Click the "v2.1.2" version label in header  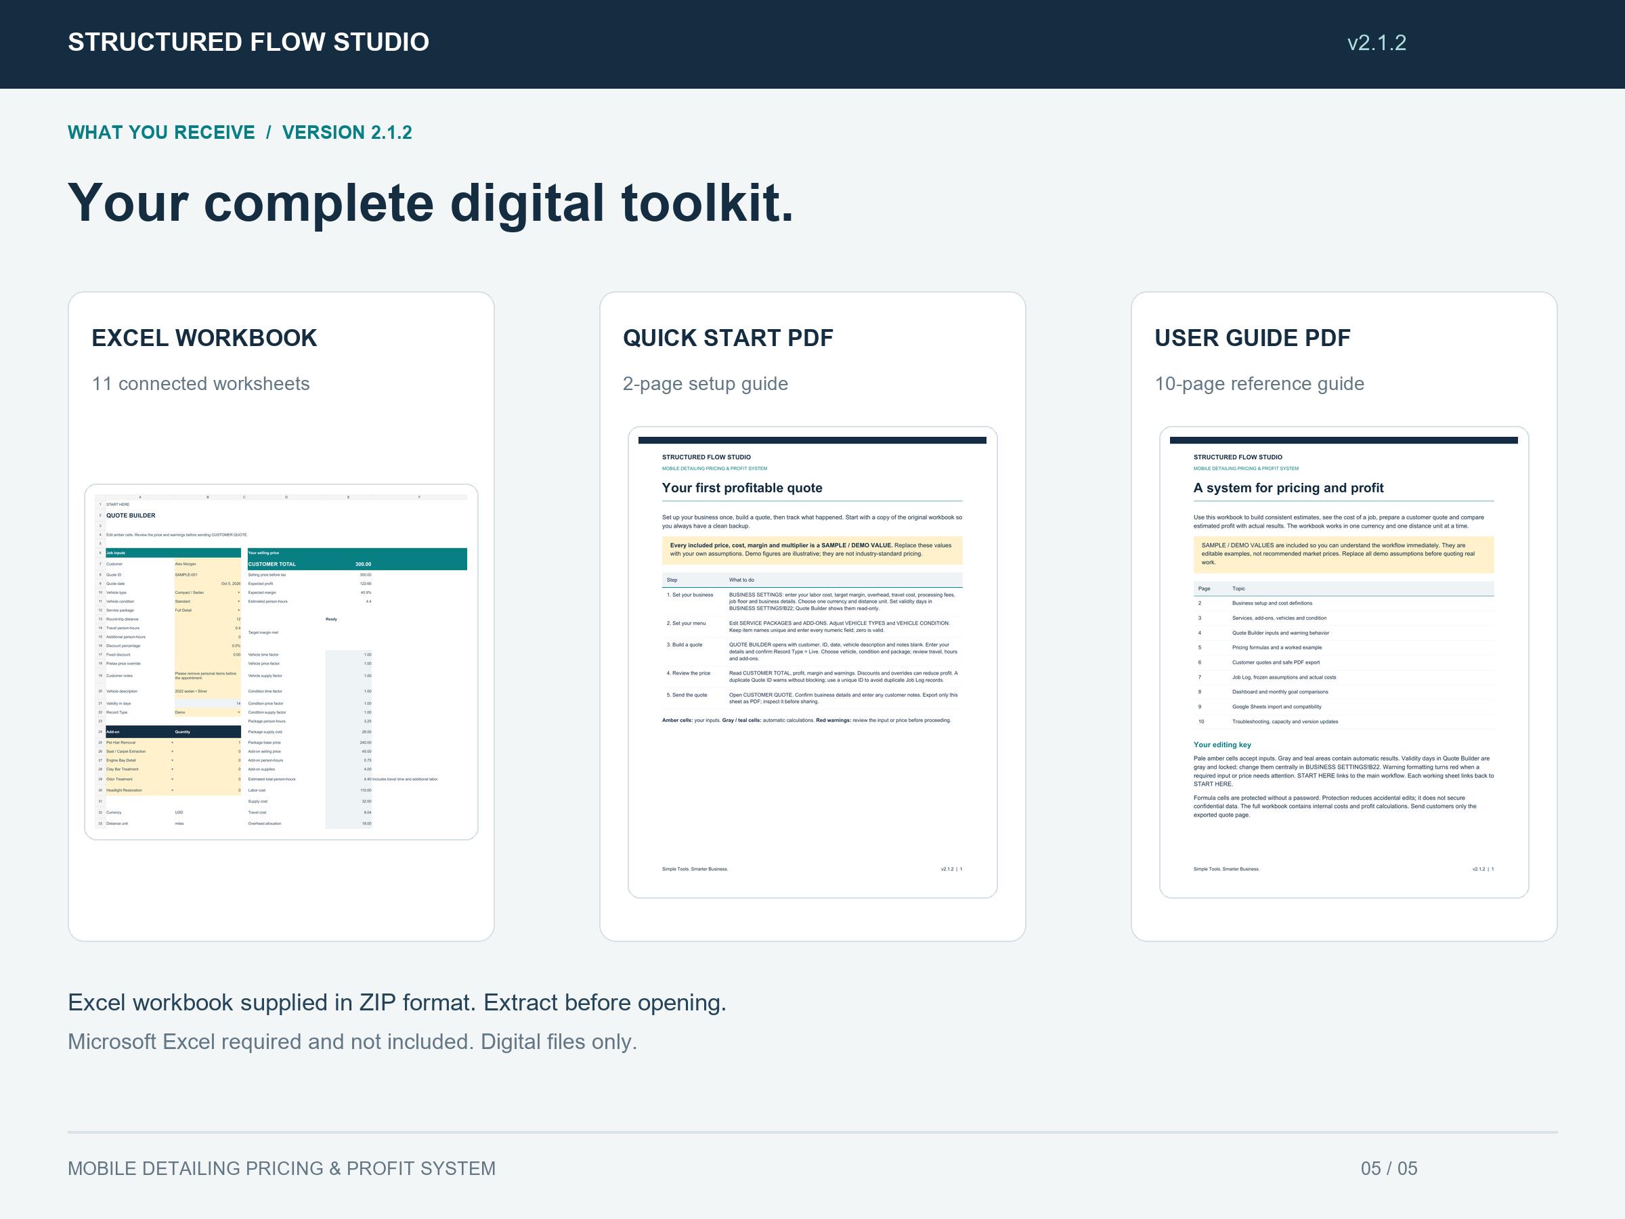click(1377, 43)
